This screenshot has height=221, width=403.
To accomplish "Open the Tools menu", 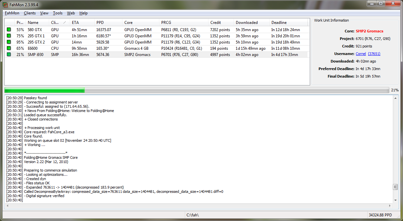I will (x=58, y=13).
